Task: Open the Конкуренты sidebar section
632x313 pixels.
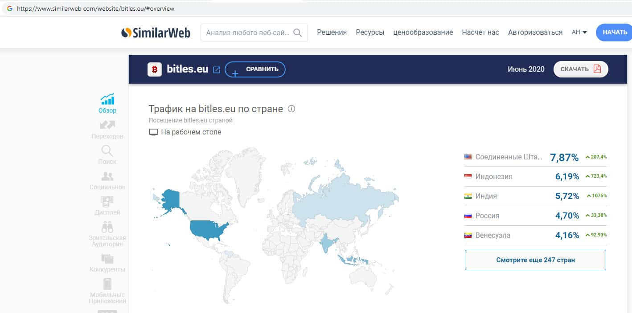Action: coord(107,263)
